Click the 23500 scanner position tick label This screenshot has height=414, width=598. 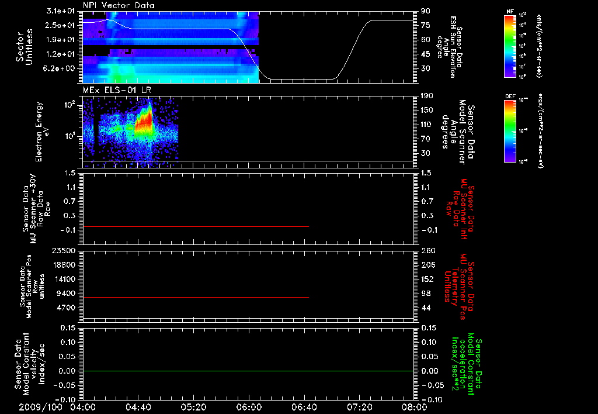[63, 250]
